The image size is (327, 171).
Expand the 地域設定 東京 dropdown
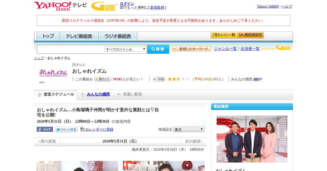[x=189, y=129]
